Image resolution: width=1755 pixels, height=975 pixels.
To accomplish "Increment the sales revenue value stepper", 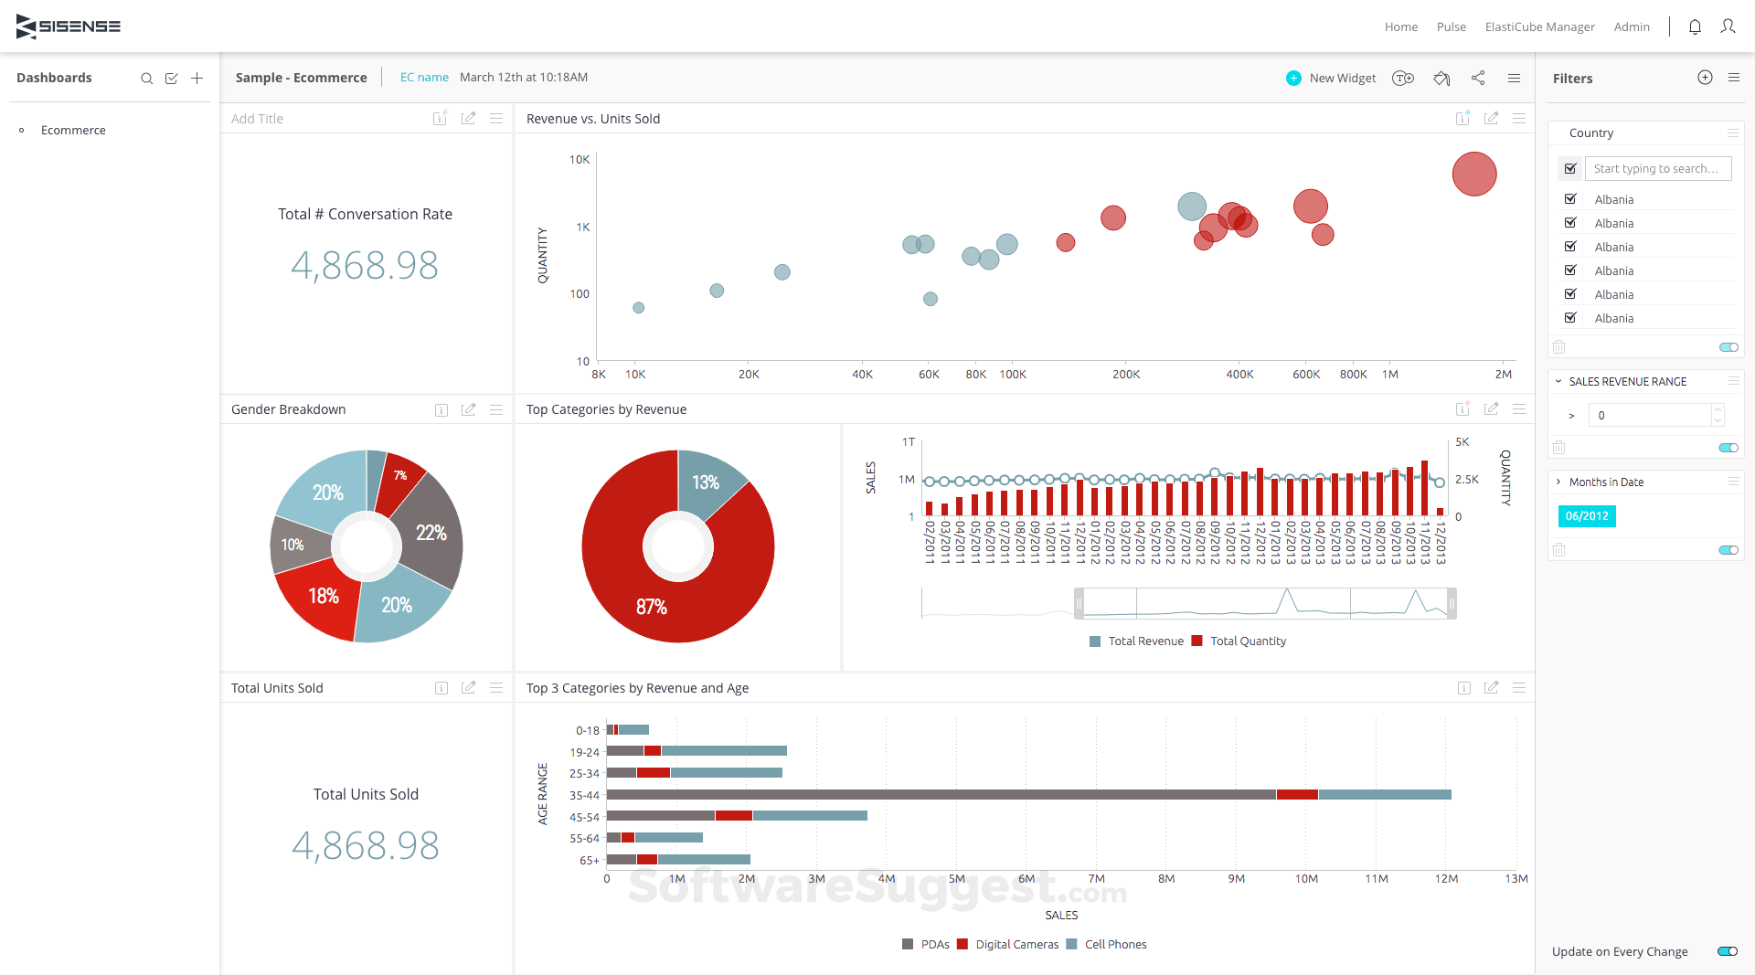I will click(1717, 411).
